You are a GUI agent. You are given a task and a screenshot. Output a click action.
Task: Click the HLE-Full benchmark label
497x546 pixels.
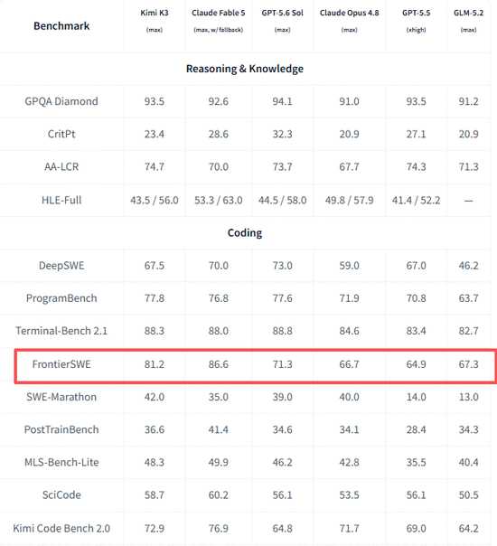pos(61,200)
